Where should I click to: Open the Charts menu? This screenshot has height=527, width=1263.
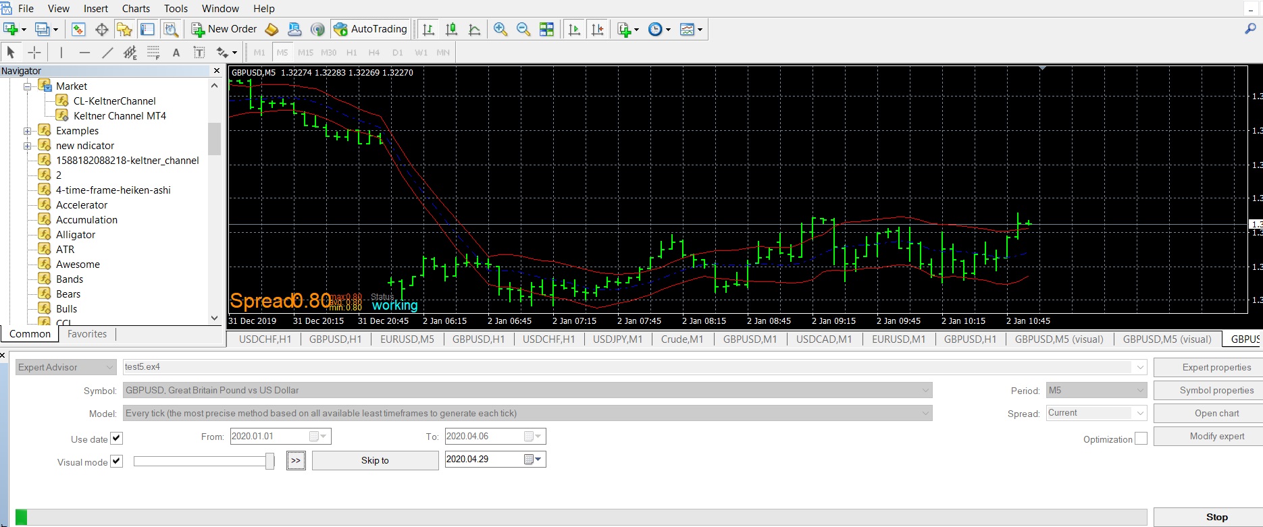136,9
